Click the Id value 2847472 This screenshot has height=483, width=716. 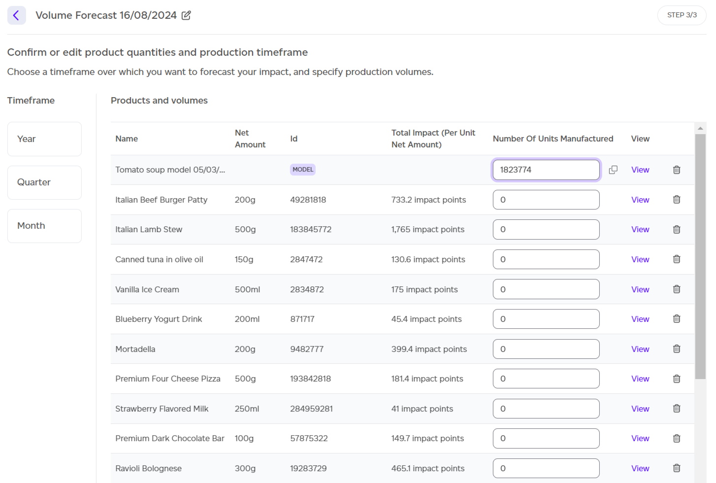coord(306,259)
